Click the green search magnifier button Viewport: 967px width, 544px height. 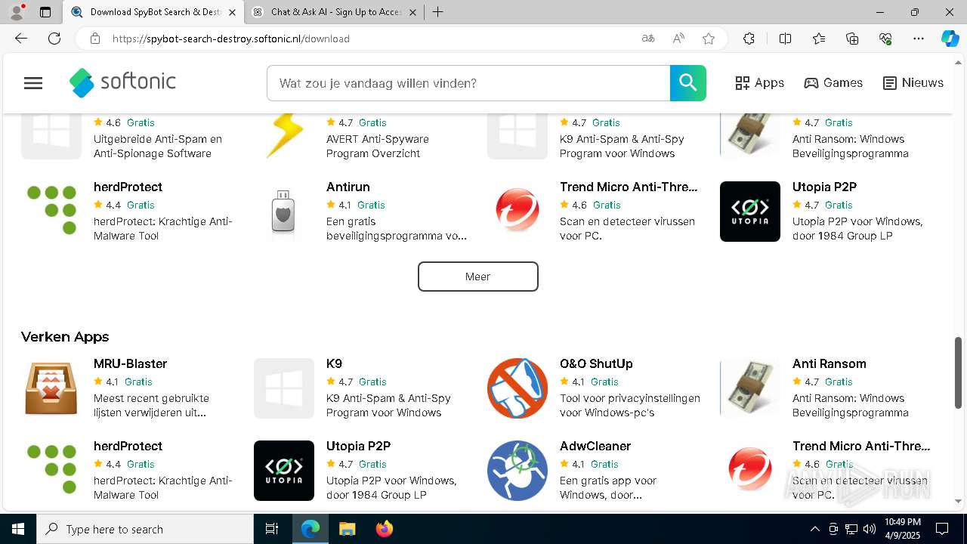[x=687, y=83]
